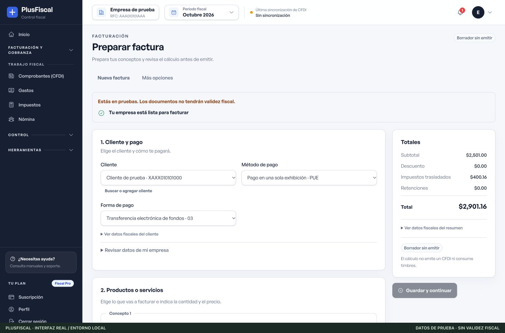Click the Empresa de prueba company selector

click(x=125, y=12)
